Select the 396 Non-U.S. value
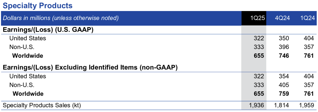The width and height of the screenshot is (318, 112). point(284,47)
